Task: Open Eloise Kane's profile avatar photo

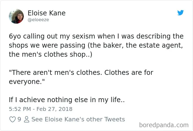Action: (16, 16)
